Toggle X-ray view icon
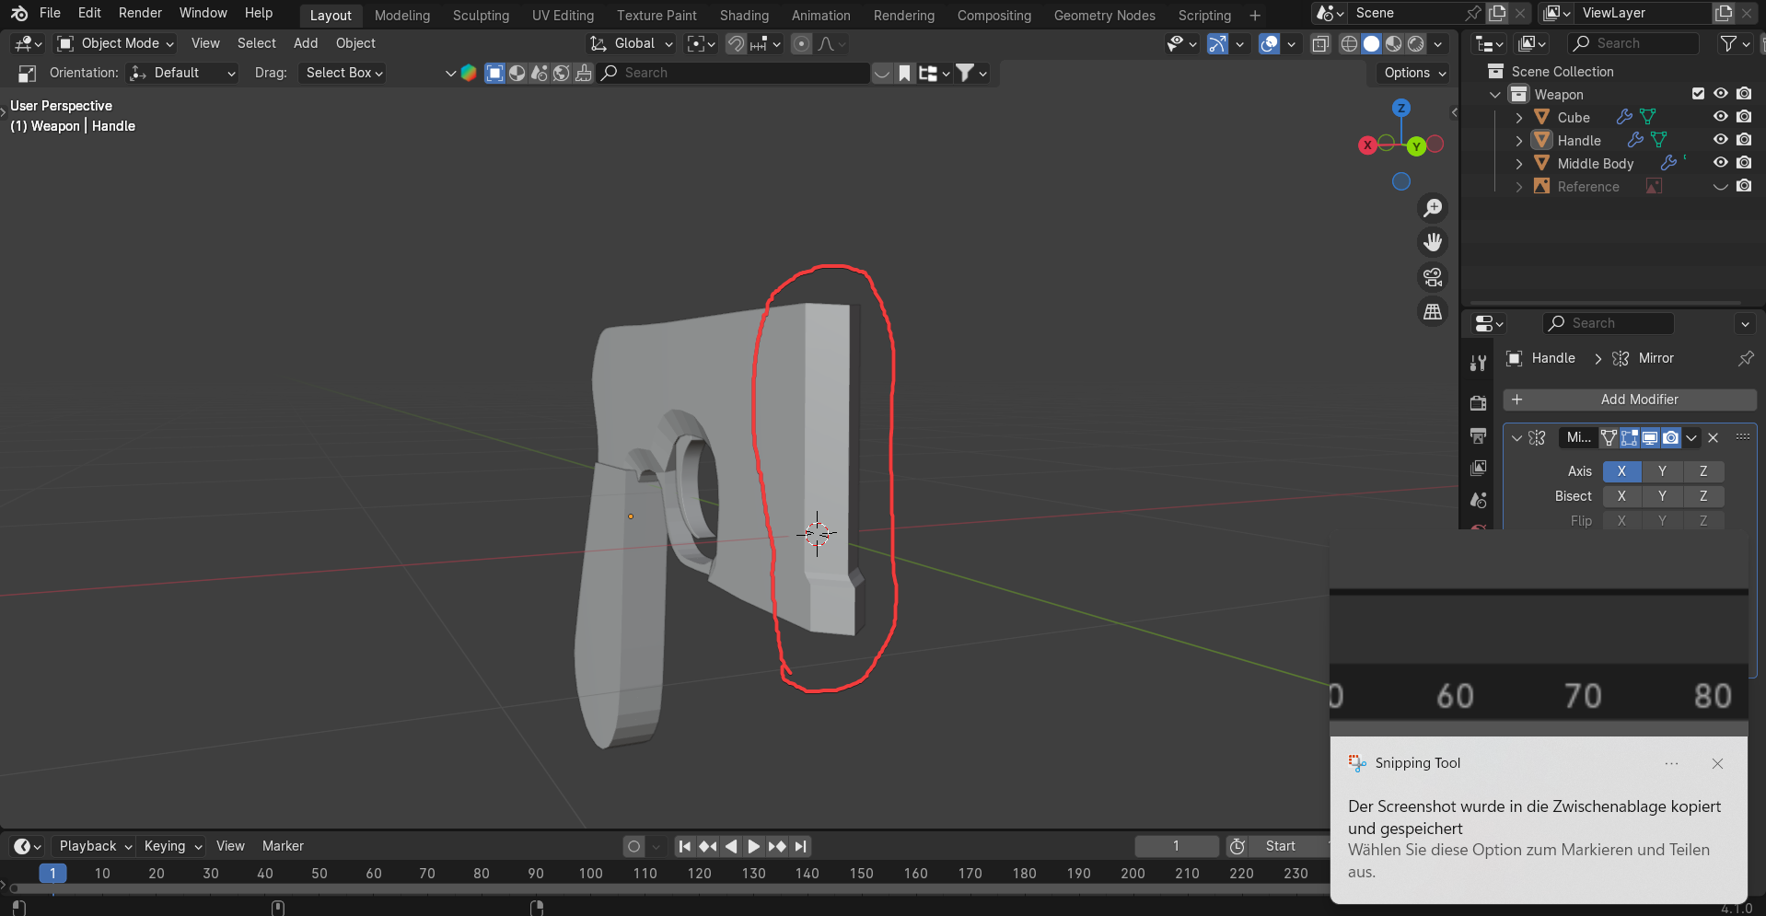The width and height of the screenshot is (1766, 916). [1320, 44]
